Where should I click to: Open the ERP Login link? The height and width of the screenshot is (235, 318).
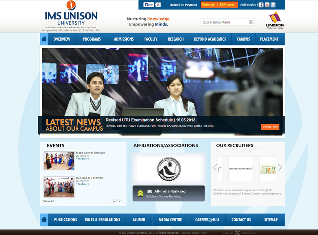(x=227, y=4)
